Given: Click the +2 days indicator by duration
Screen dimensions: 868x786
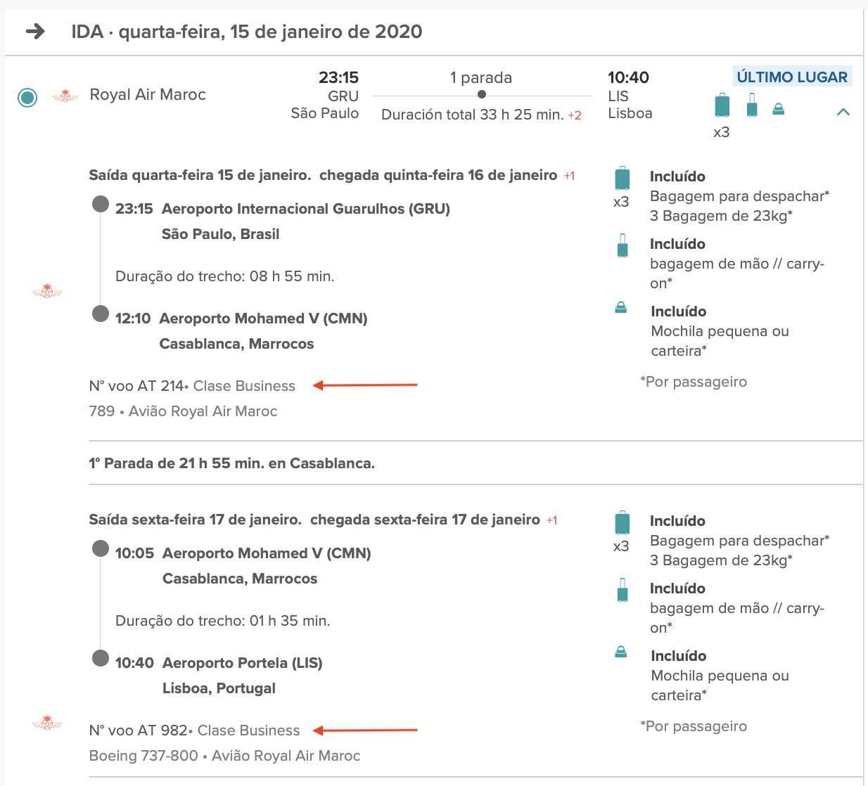Looking at the screenshot, I should click(575, 115).
